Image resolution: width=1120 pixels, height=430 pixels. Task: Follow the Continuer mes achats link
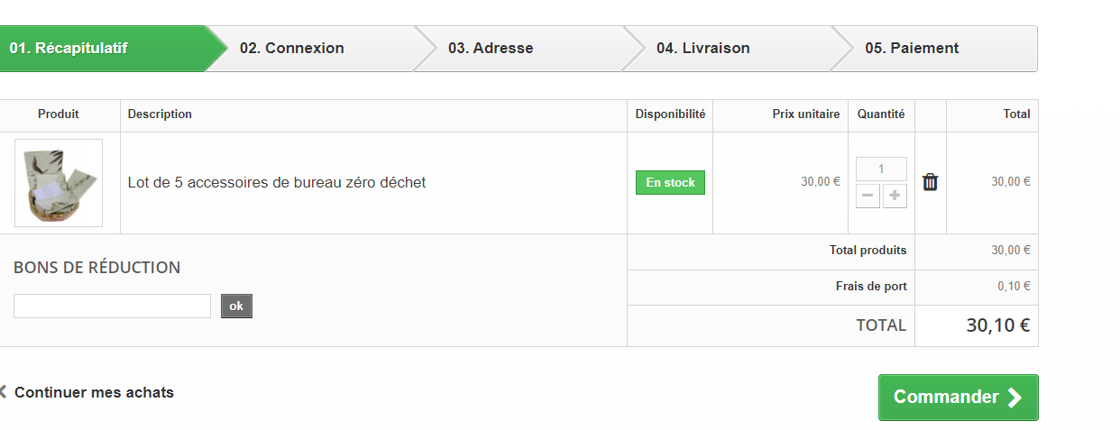94,392
